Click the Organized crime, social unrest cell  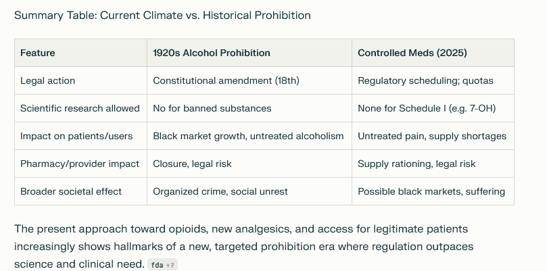(249, 191)
